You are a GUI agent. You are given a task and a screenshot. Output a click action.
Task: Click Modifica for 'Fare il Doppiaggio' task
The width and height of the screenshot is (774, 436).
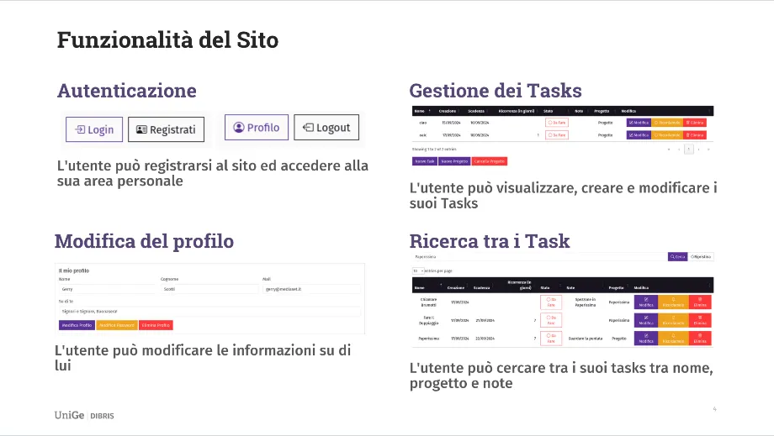645,320
